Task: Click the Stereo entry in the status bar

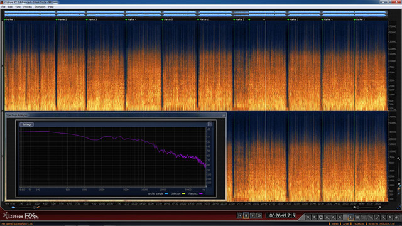Action: [335, 224]
